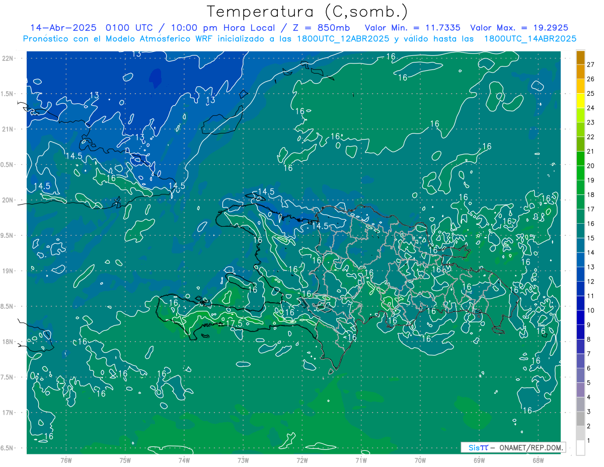The image size is (604, 467).
Task: Click the brown colorbar band above 27
Action: 580,57
